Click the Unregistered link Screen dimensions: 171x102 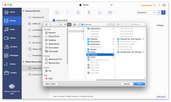(146, 5)
